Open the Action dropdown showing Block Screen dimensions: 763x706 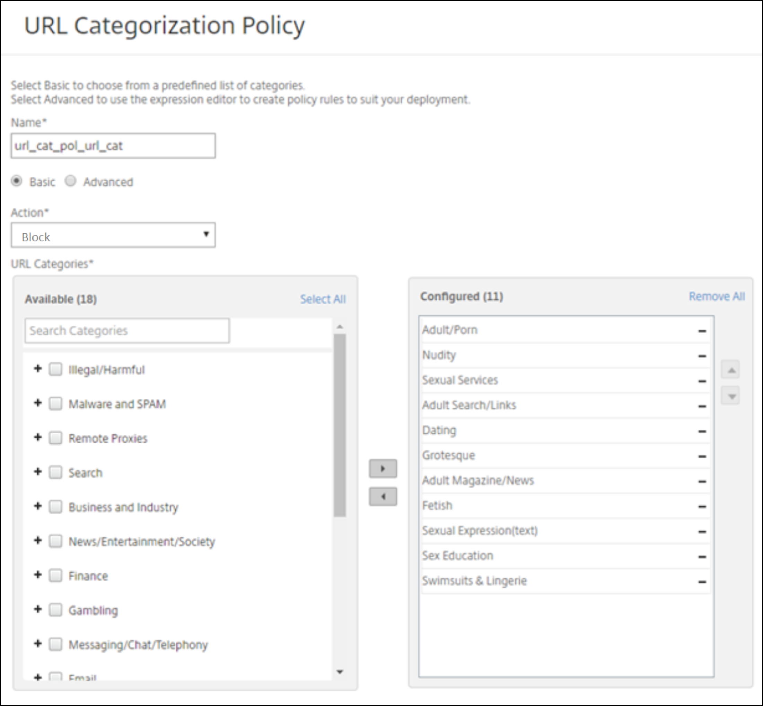pyautogui.click(x=113, y=235)
